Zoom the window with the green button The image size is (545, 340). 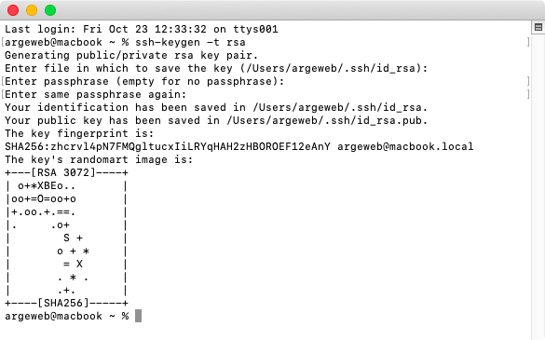(50, 10)
